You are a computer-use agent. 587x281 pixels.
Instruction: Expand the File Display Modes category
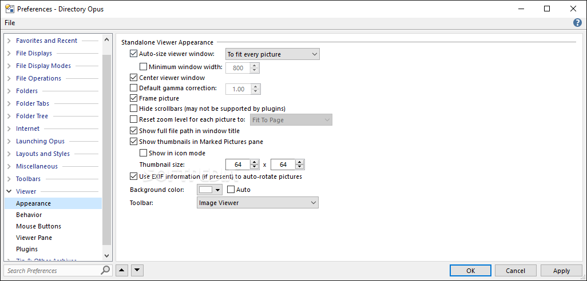(x=9, y=66)
